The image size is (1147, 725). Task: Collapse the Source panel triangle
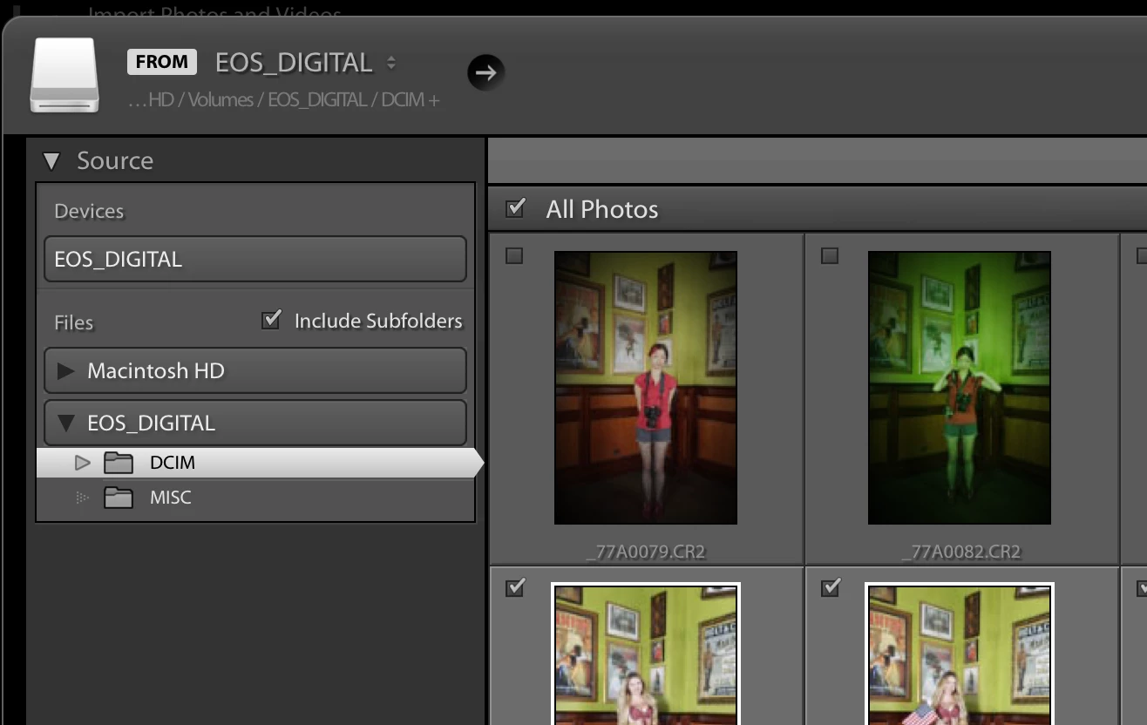51,161
